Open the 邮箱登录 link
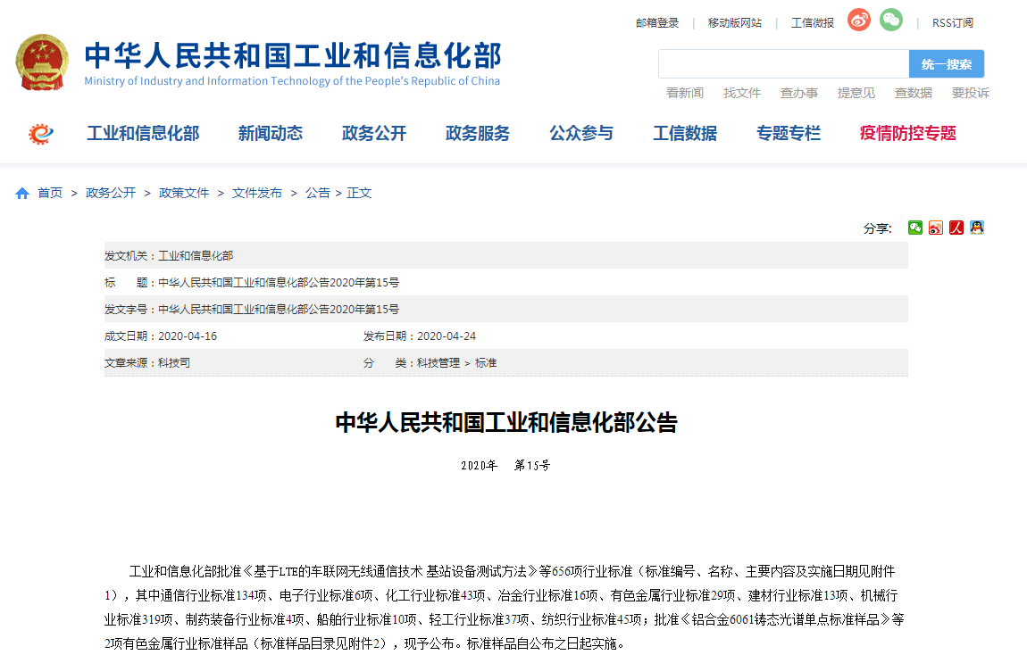 point(657,23)
